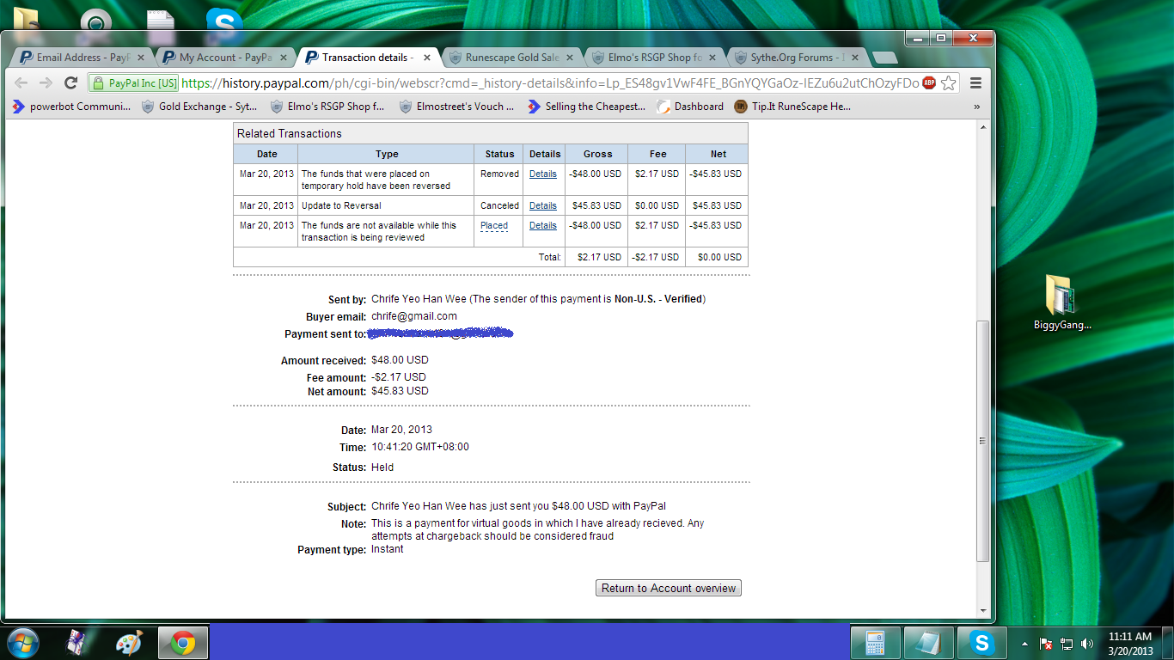The width and height of the screenshot is (1174, 660).
Task: Open the Elmo's RSGP Shop f... bookmark
Action: coord(327,107)
